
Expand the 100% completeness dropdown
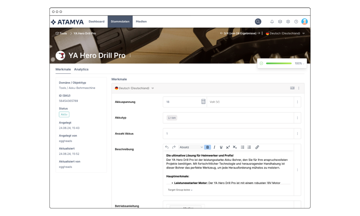[300, 64]
